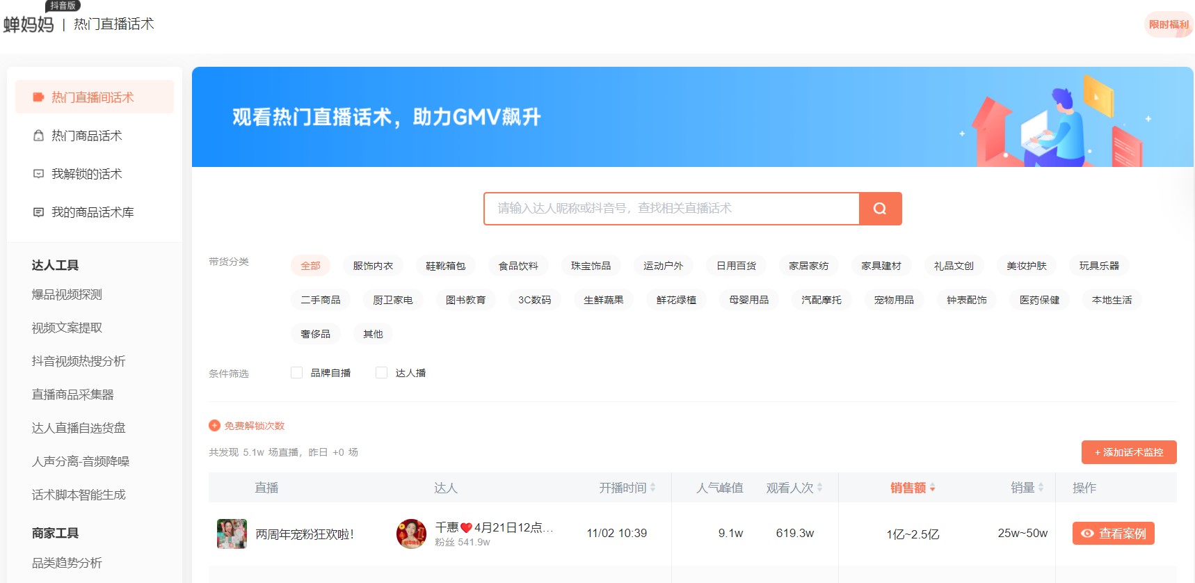Click the 限时福利 badge
1195x583 pixels.
point(1169,24)
